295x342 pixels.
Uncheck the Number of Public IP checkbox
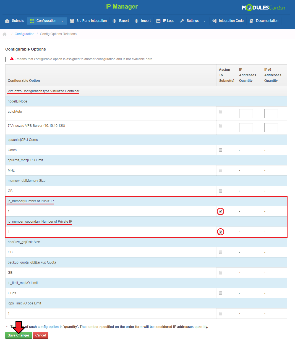tap(221, 211)
